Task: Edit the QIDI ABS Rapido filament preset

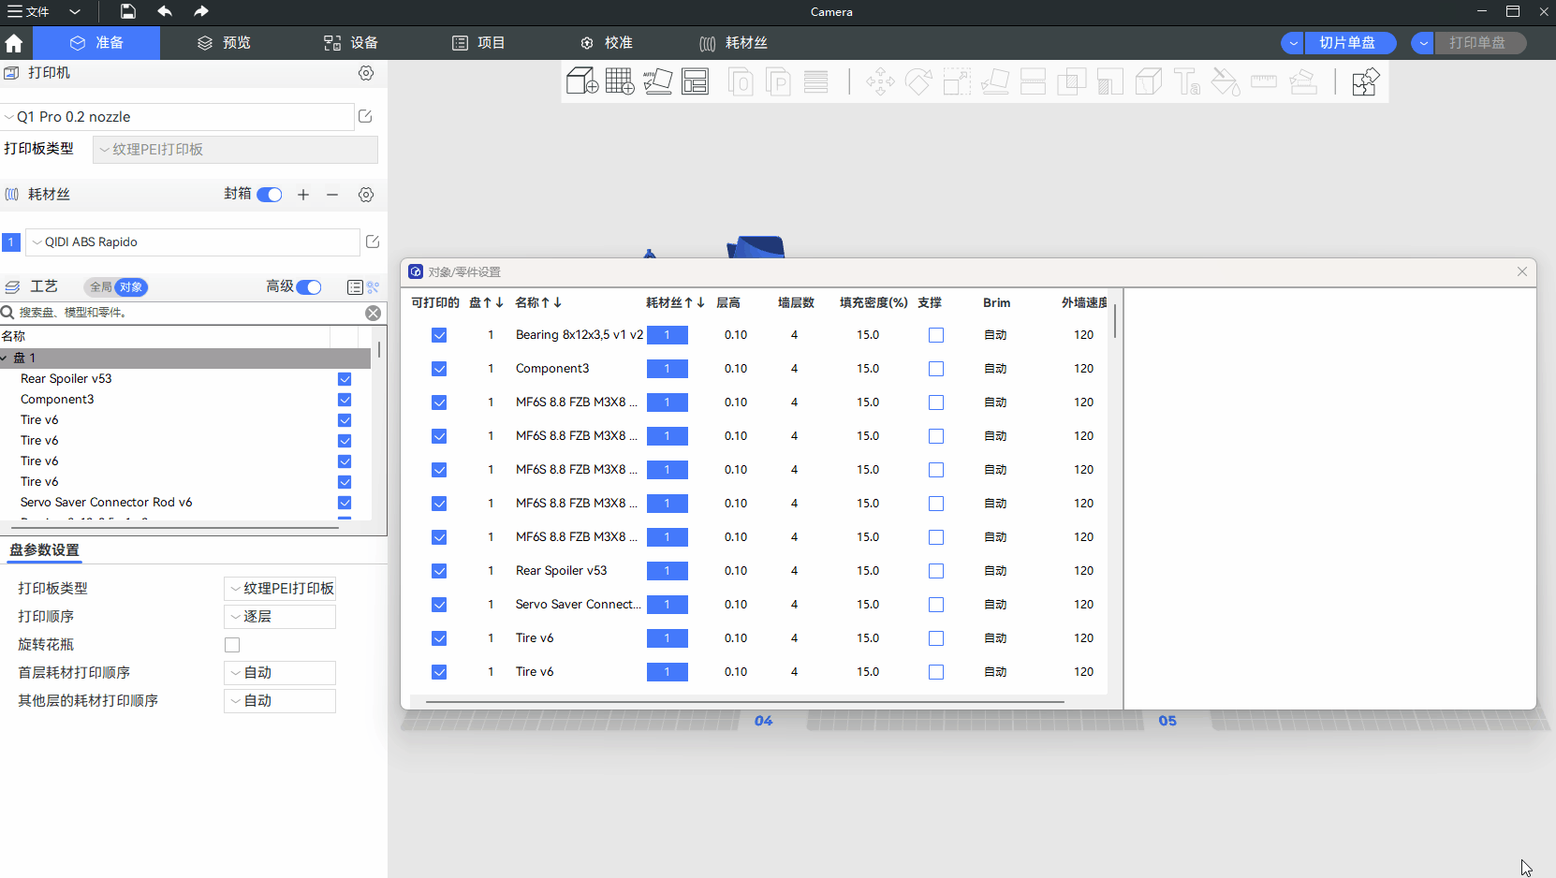Action: 373,242
